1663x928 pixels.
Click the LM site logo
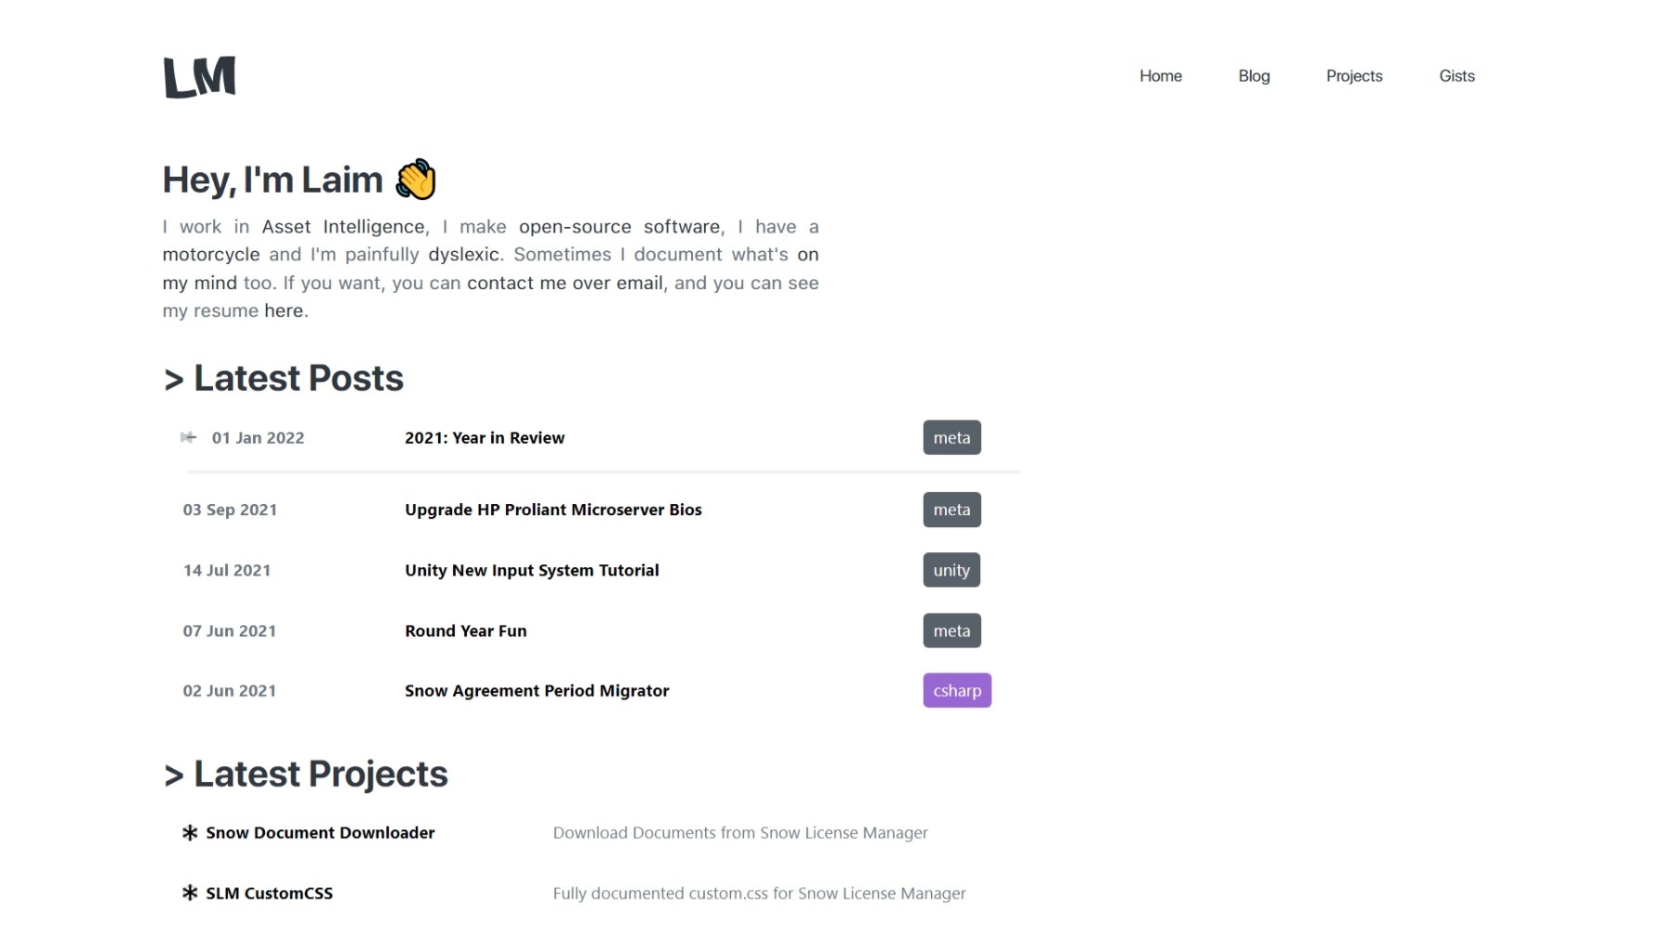point(199,77)
